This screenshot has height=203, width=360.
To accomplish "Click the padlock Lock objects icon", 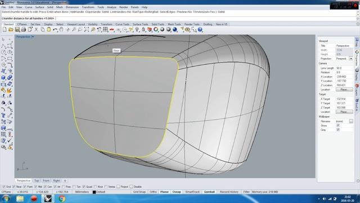I will click(x=143, y=29).
